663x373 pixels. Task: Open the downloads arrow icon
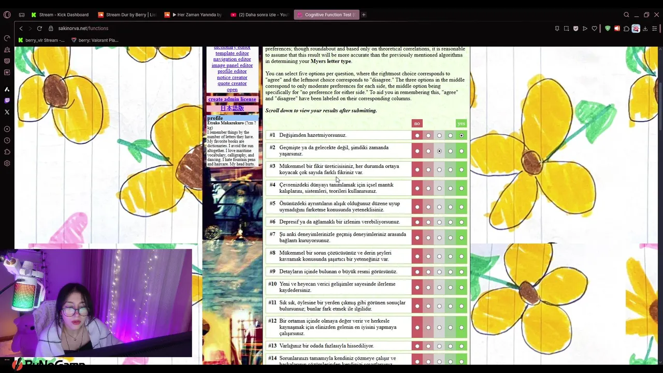[645, 28]
